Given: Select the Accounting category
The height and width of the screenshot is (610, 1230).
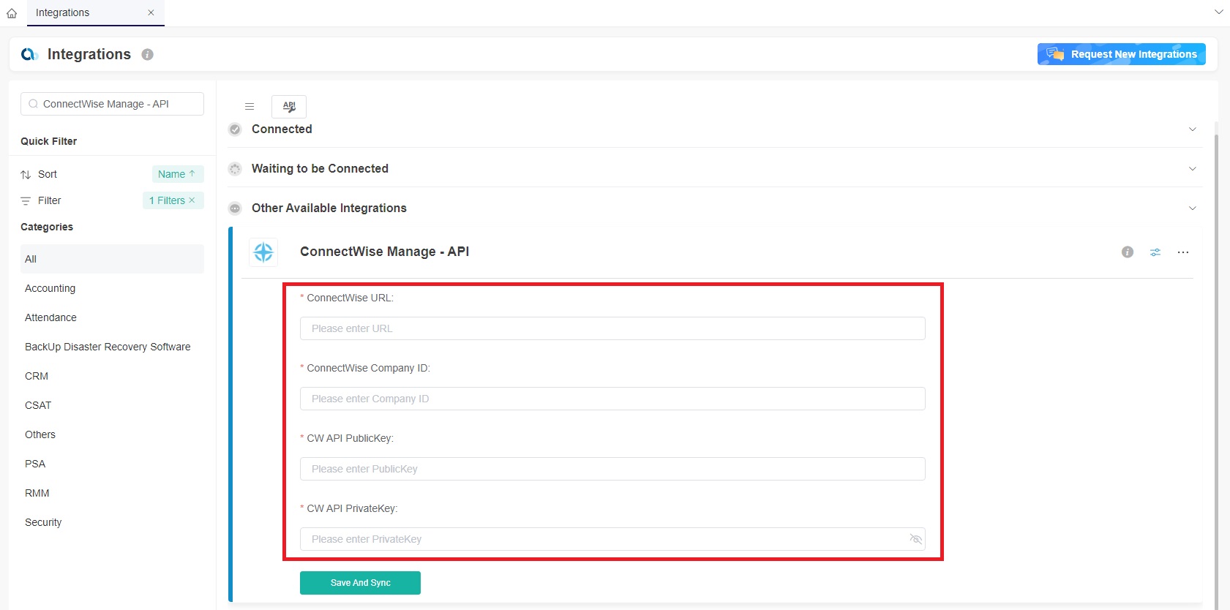Looking at the screenshot, I should [x=50, y=288].
